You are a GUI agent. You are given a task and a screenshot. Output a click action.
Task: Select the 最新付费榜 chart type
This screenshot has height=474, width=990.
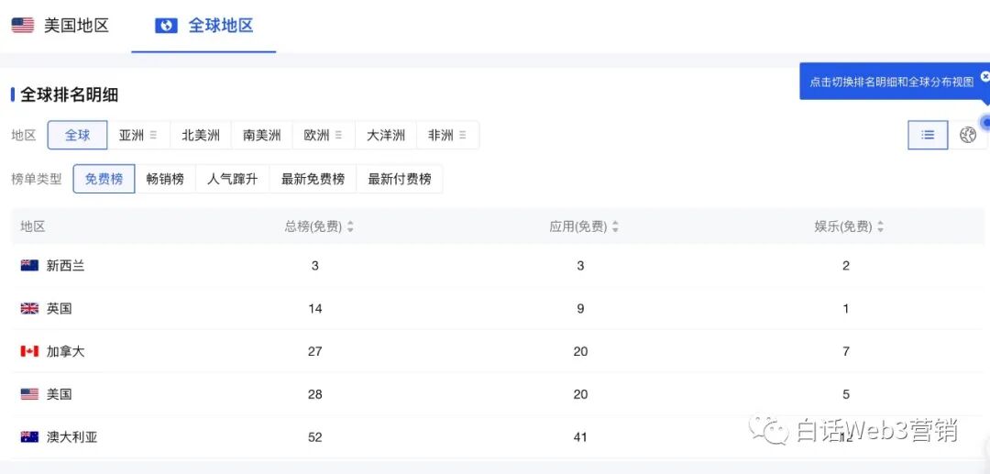(400, 179)
